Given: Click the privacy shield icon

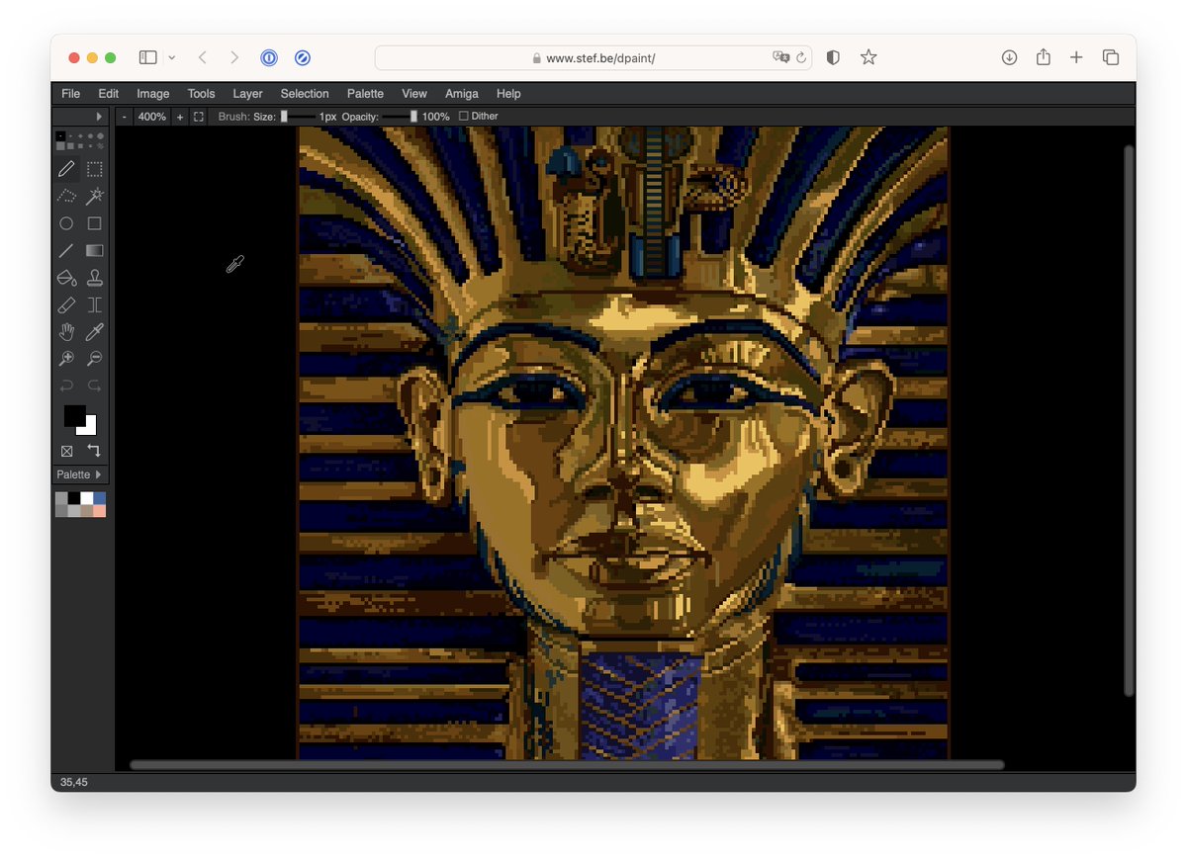Looking at the screenshot, I should tap(833, 57).
